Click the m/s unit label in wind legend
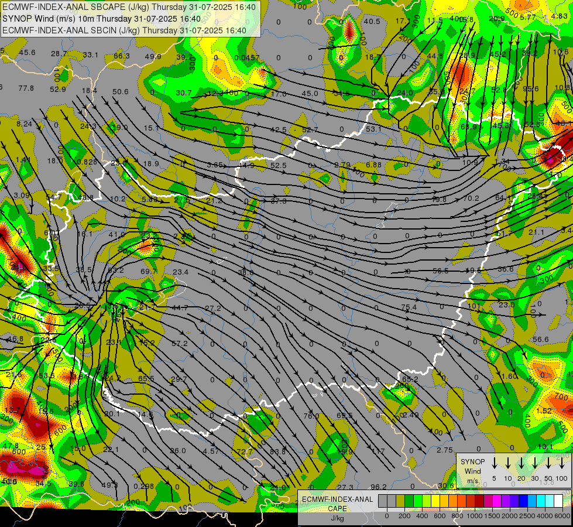This screenshot has height=527, width=573. click(x=472, y=481)
